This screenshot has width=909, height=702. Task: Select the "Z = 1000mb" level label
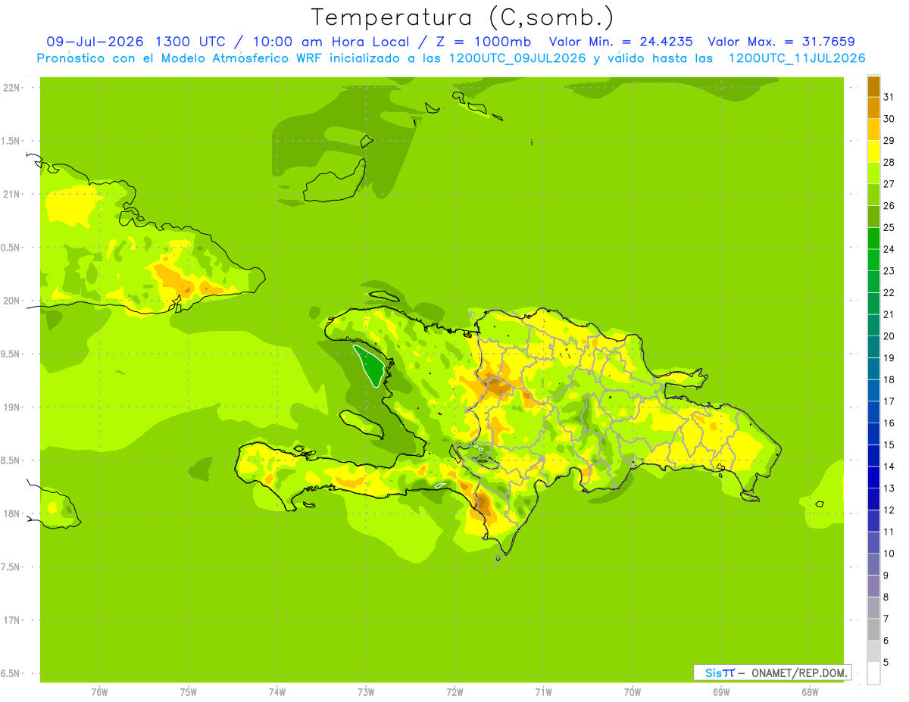483,42
